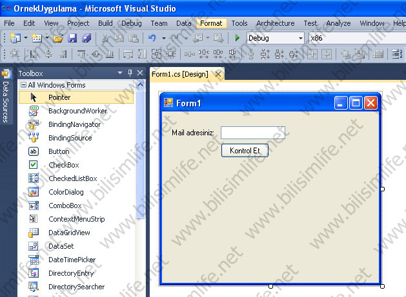Open the x86 platform combo box
Image resolution: width=406 pixels, height=297 pixels.
[358, 38]
